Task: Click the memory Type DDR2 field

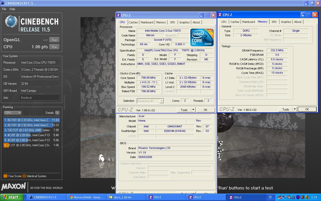Action: (x=246, y=31)
